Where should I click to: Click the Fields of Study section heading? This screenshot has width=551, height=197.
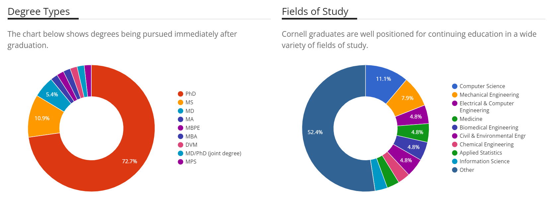click(x=315, y=12)
